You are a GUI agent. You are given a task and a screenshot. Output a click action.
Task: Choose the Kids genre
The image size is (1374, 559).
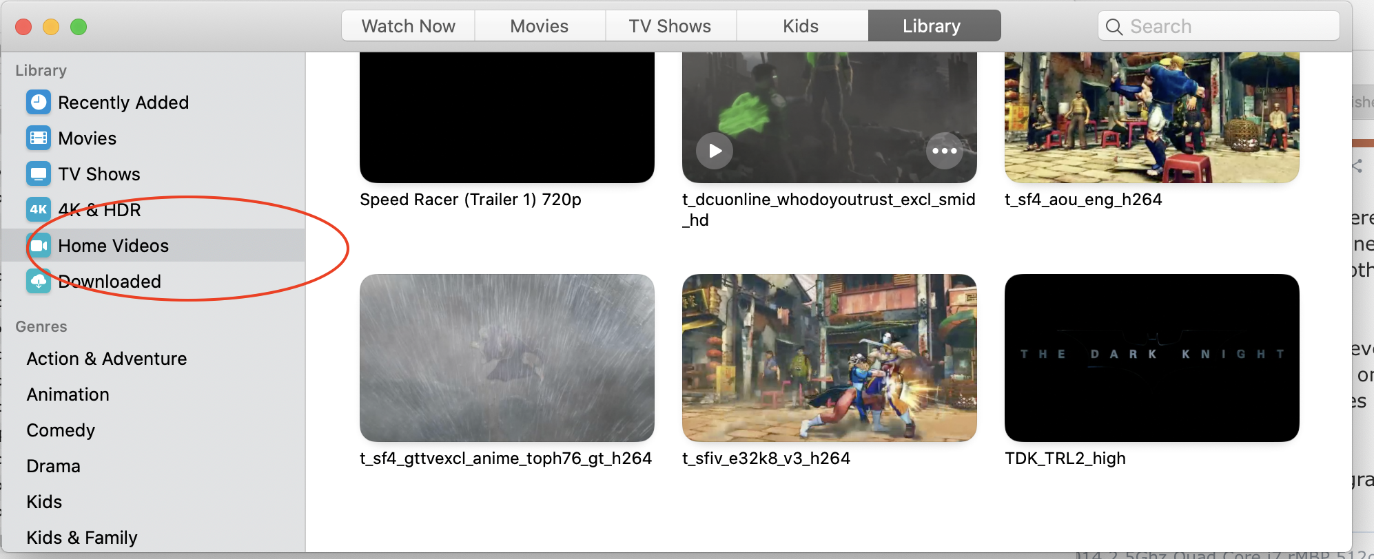pos(44,502)
